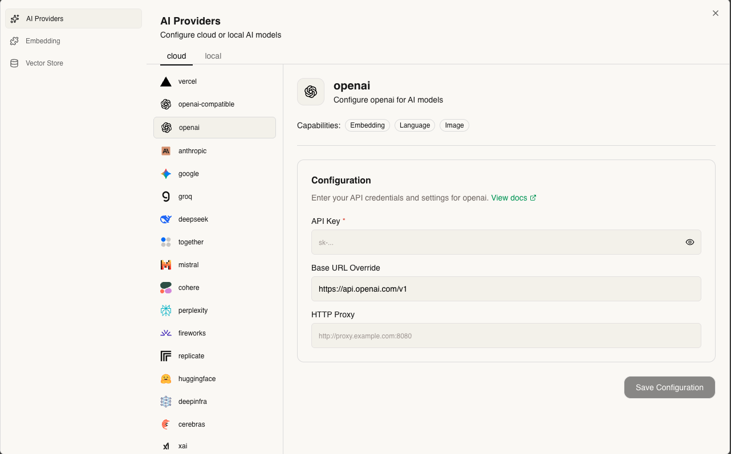Click the Language capability badge
Viewport: 731px width, 454px height.
(x=415, y=125)
